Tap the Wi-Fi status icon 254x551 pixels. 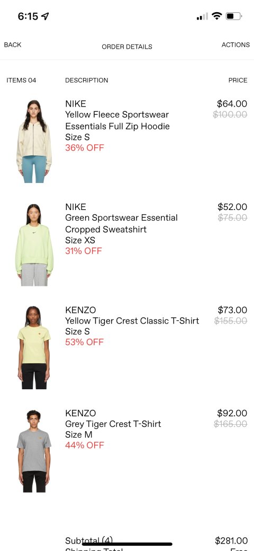pyautogui.click(x=217, y=16)
